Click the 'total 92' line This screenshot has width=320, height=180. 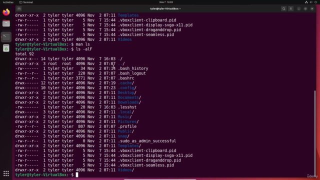coord(24,54)
